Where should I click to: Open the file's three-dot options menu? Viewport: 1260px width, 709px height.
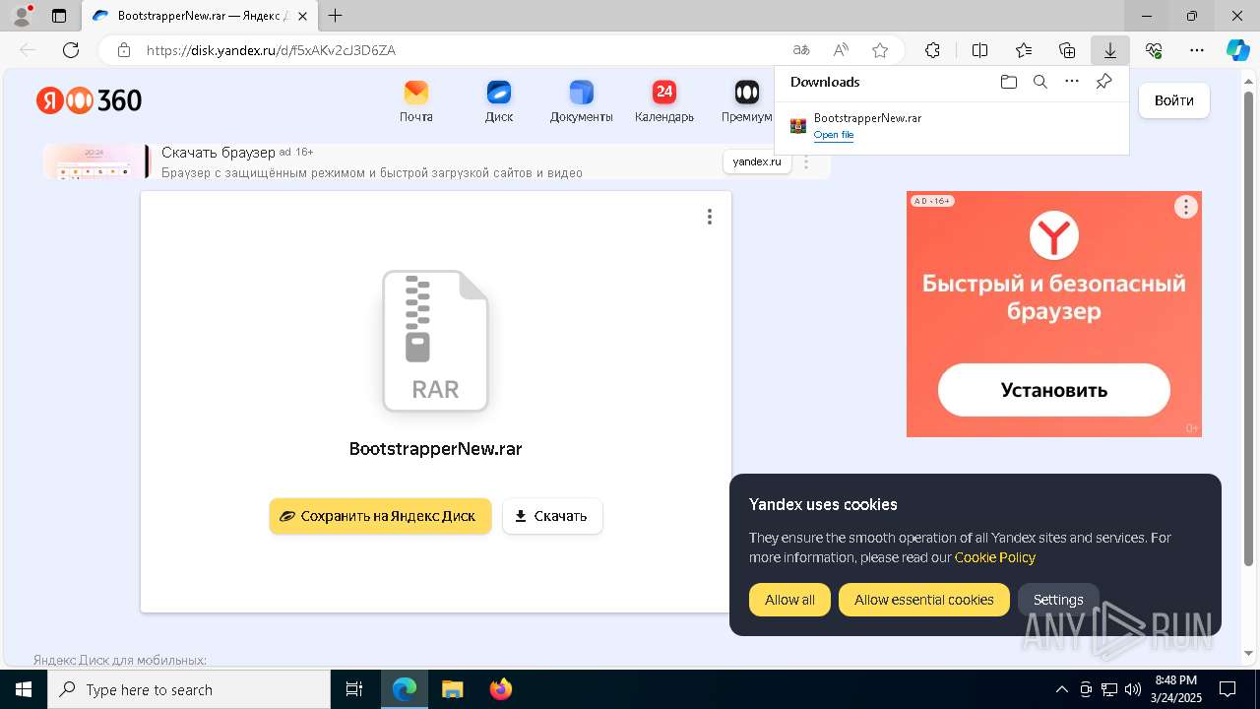pyautogui.click(x=710, y=217)
